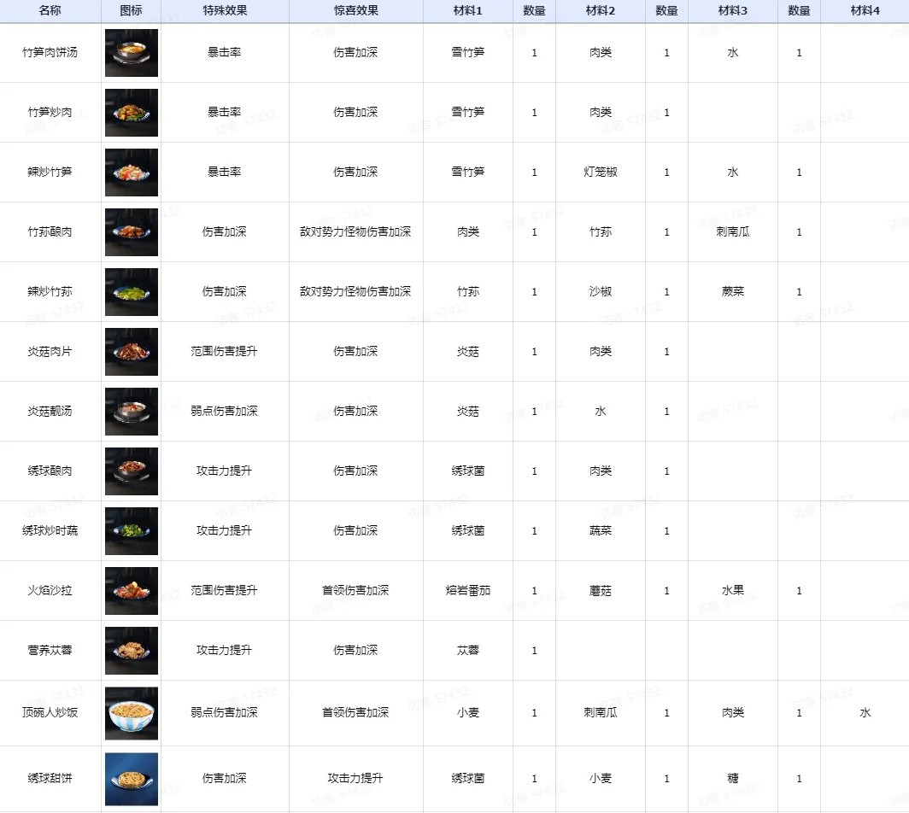Click 雪竹笋 in the 竹笋炒肉 row
Screen dimensions: 909x813
[468, 112]
